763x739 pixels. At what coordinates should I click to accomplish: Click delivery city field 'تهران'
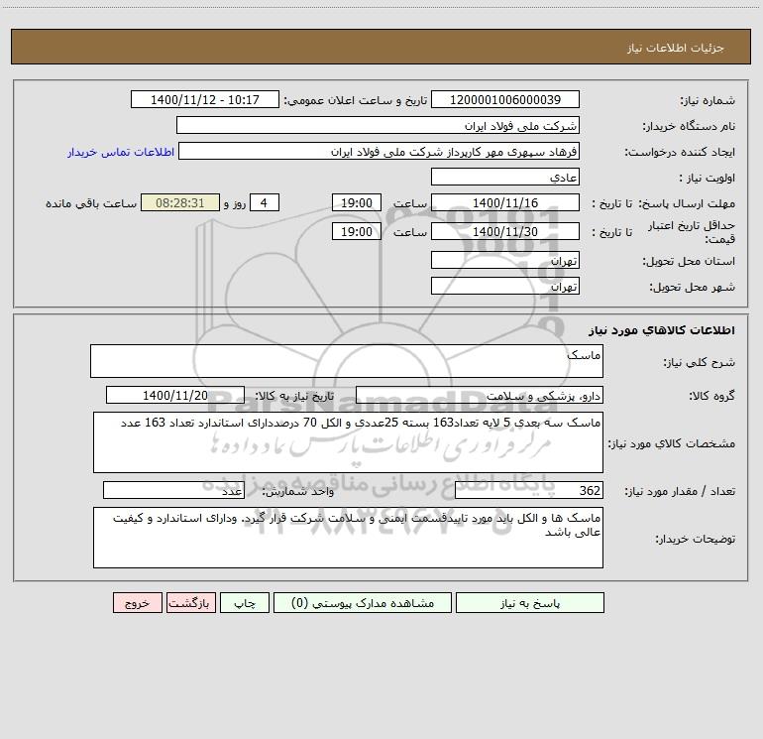coord(505,286)
